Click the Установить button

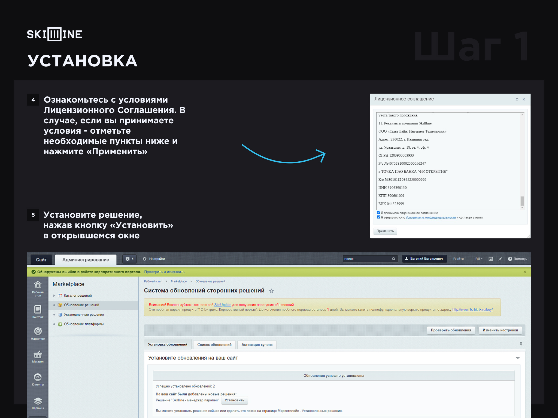pyautogui.click(x=234, y=400)
